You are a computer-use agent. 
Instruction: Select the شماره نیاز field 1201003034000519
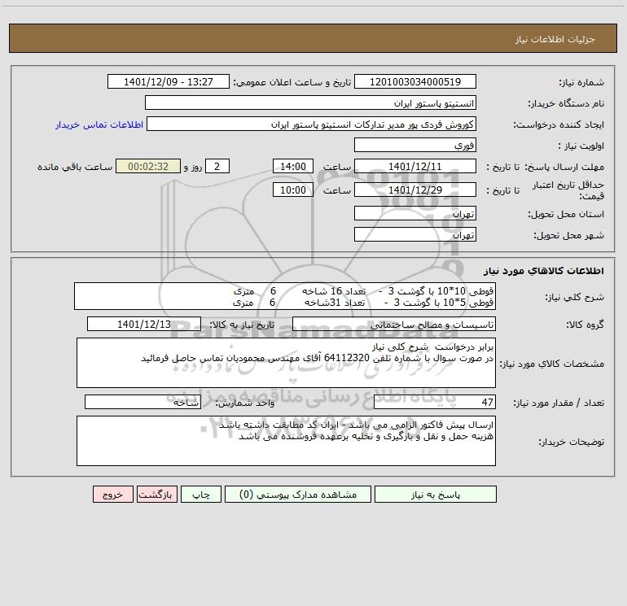click(415, 81)
